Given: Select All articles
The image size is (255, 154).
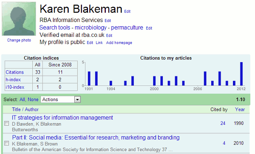Looking at the screenshot, I should point(22,99).
